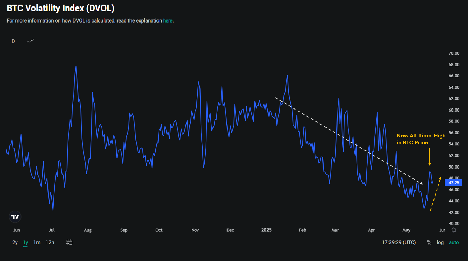This screenshot has height=261, width=468.
Task: Click the Nov label on time axis
Action: tap(195, 230)
